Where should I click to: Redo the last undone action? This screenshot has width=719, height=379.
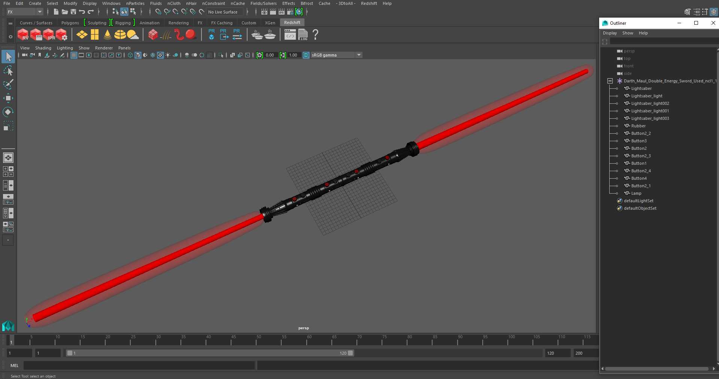pyautogui.click(x=91, y=12)
